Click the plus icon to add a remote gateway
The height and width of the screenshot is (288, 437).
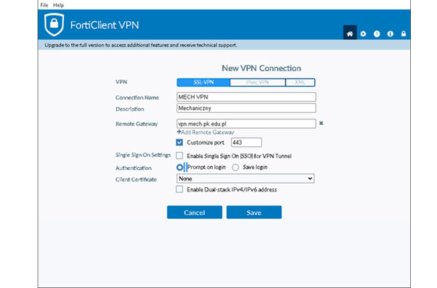coord(179,133)
